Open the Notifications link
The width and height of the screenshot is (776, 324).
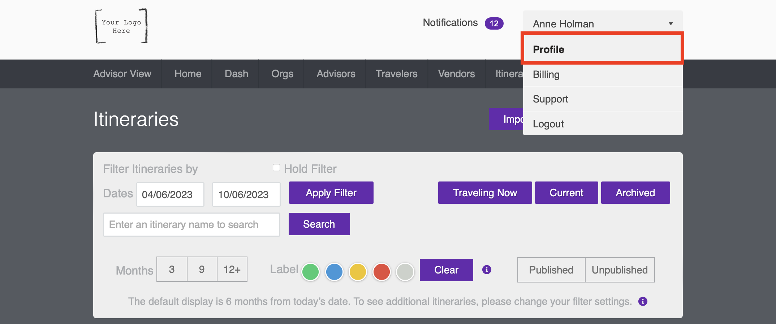[450, 23]
